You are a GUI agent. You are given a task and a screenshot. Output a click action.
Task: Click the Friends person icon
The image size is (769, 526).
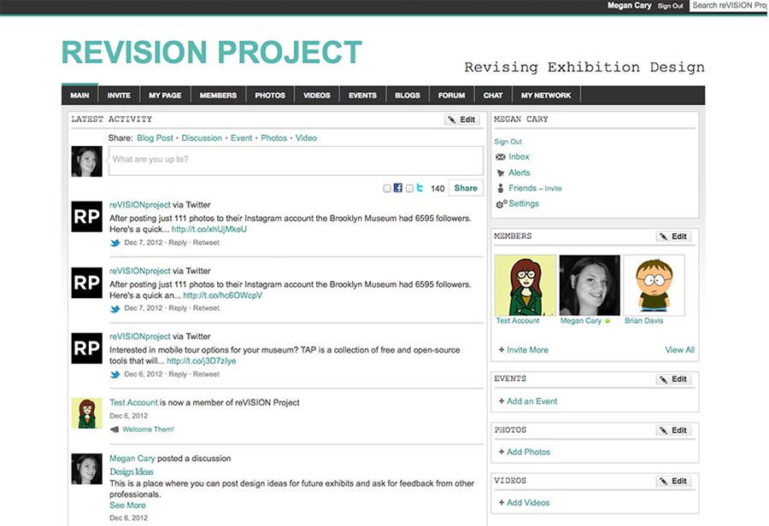tap(500, 188)
